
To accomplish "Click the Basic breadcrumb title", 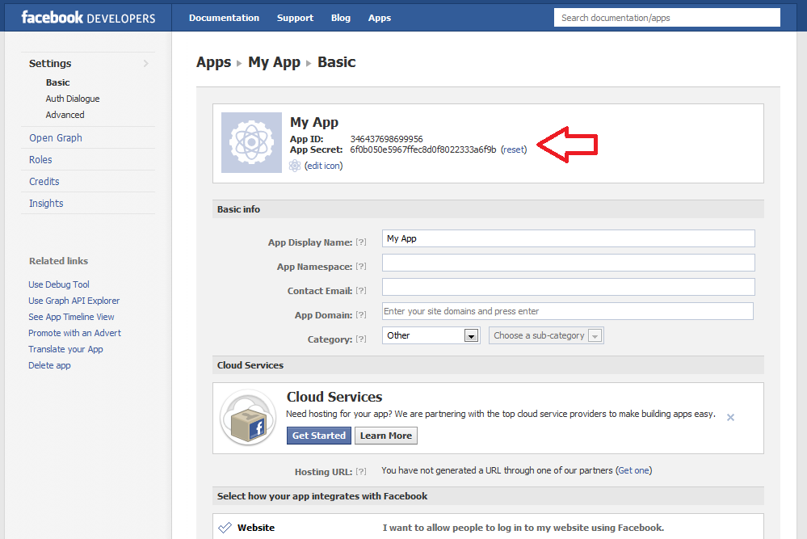I will pyautogui.click(x=337, y=62).
